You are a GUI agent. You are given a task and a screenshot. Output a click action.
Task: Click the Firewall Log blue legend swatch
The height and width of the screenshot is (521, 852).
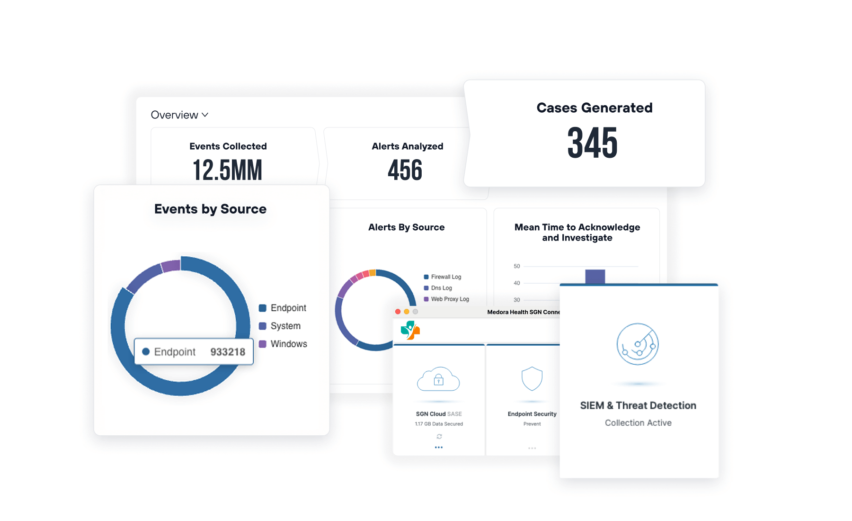click(426, 277)
